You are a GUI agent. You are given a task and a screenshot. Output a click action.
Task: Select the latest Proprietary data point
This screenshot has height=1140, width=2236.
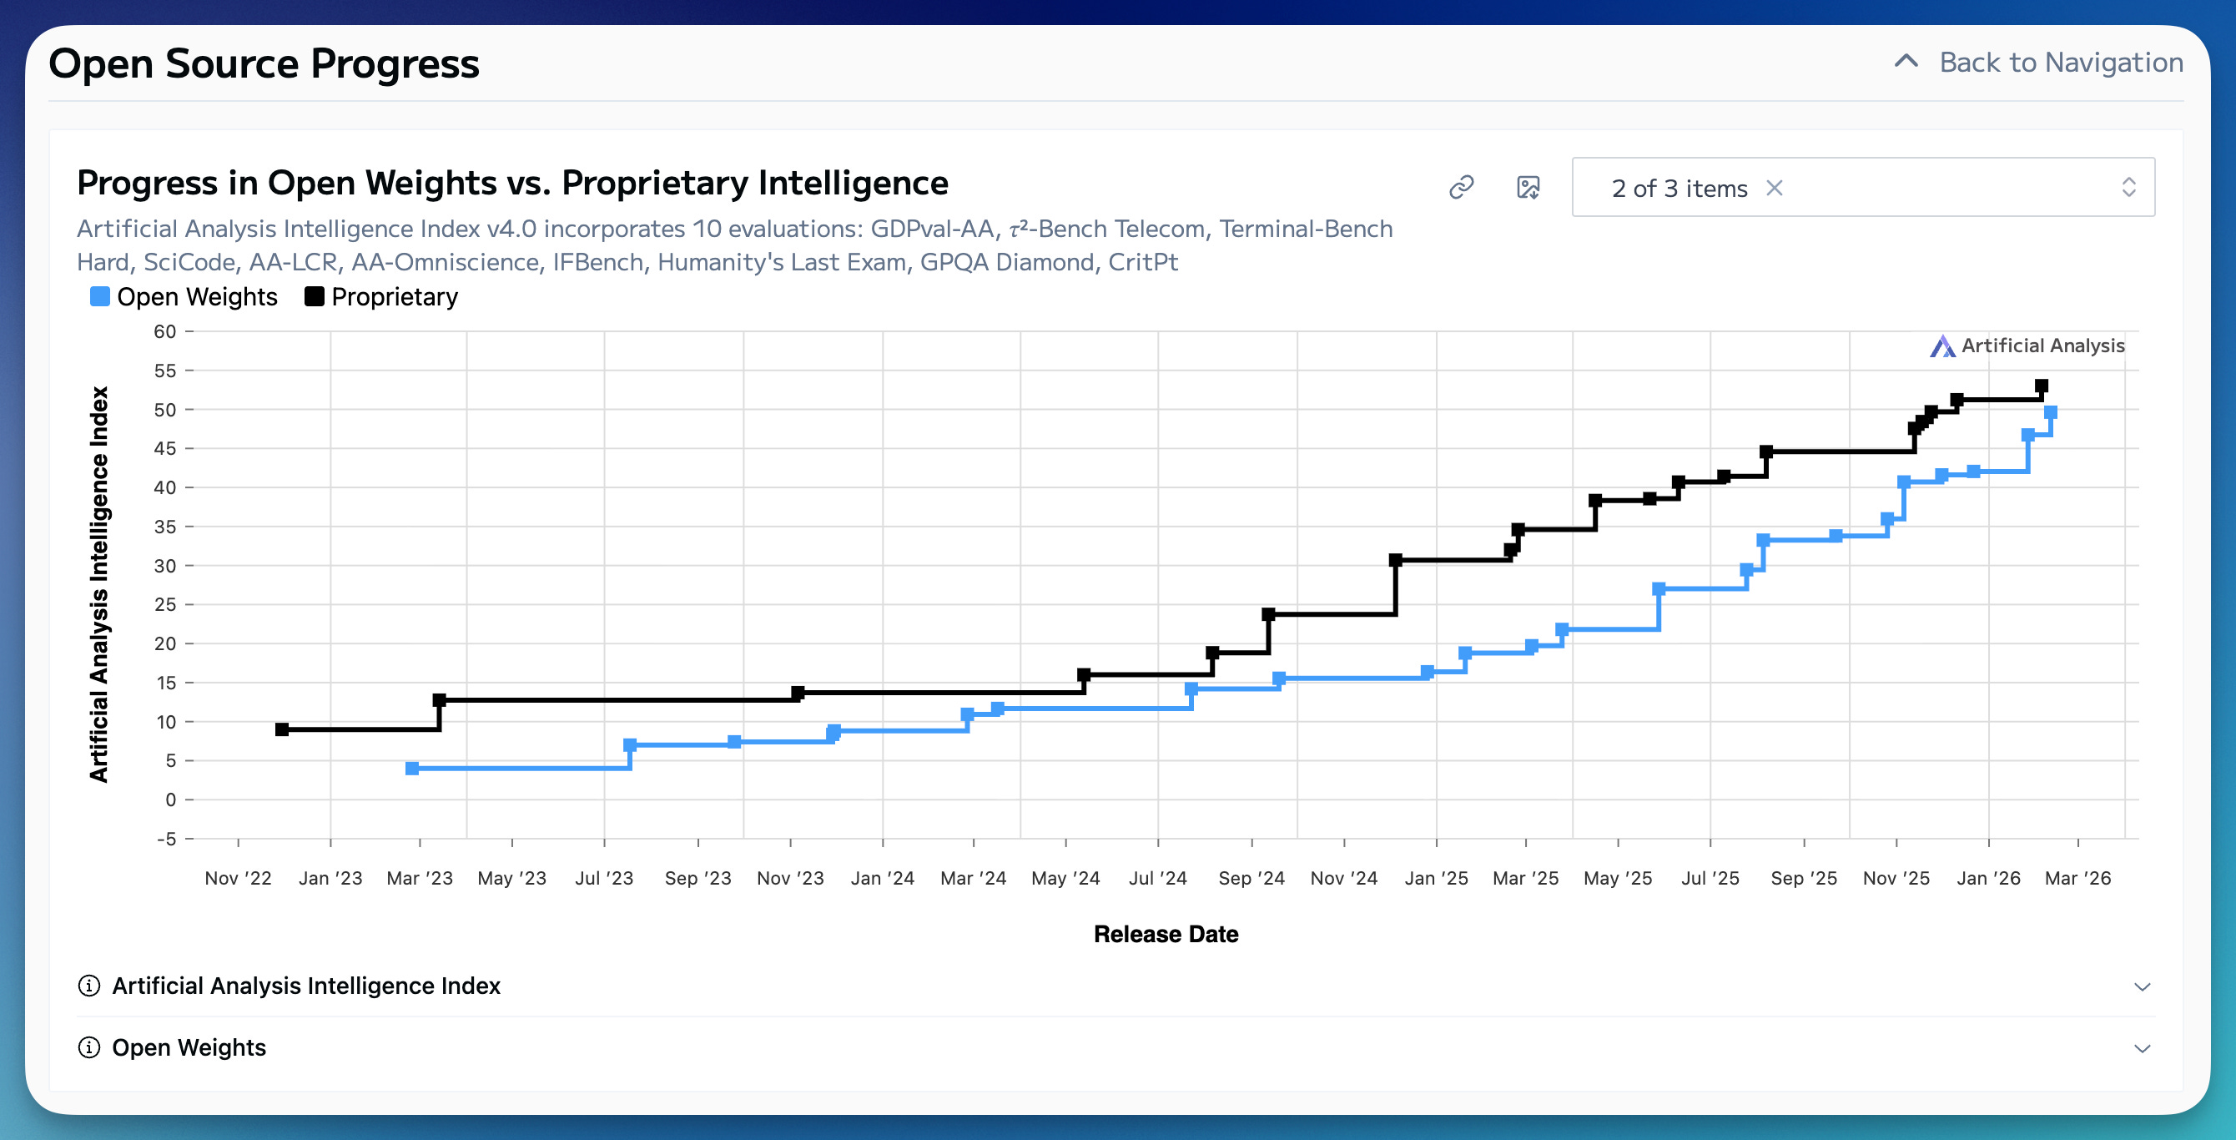2042,386
